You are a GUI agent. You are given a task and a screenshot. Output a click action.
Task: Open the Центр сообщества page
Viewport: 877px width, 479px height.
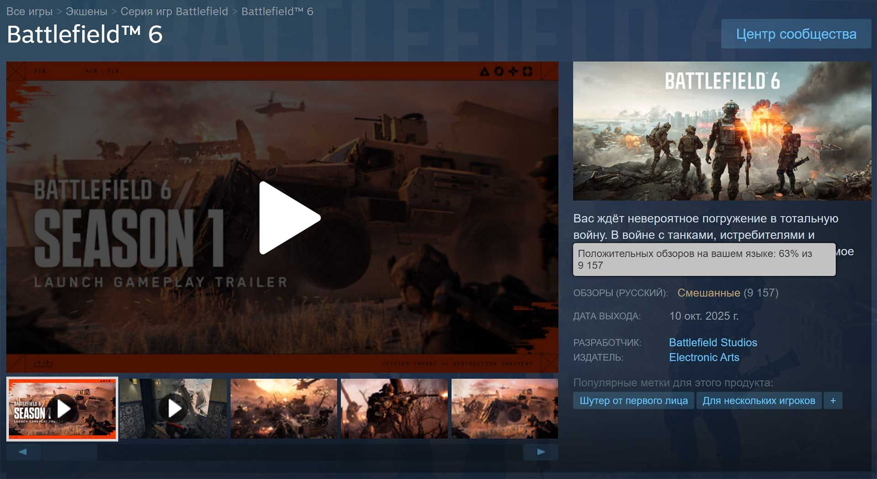pyautogui.click(x=796, y=34)
